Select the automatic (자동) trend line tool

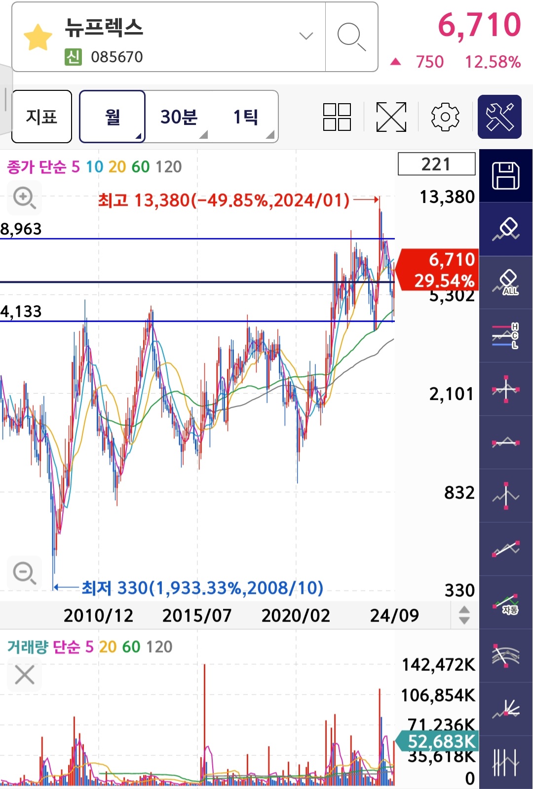pyautogui.click(x=506, y=602)
